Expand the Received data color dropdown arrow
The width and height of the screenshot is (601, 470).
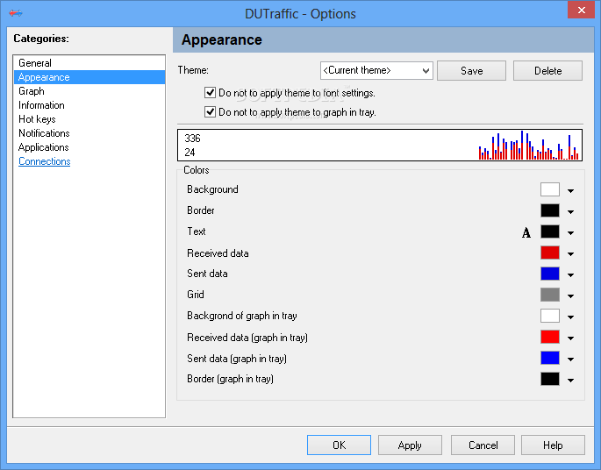[x=570, y=253]
